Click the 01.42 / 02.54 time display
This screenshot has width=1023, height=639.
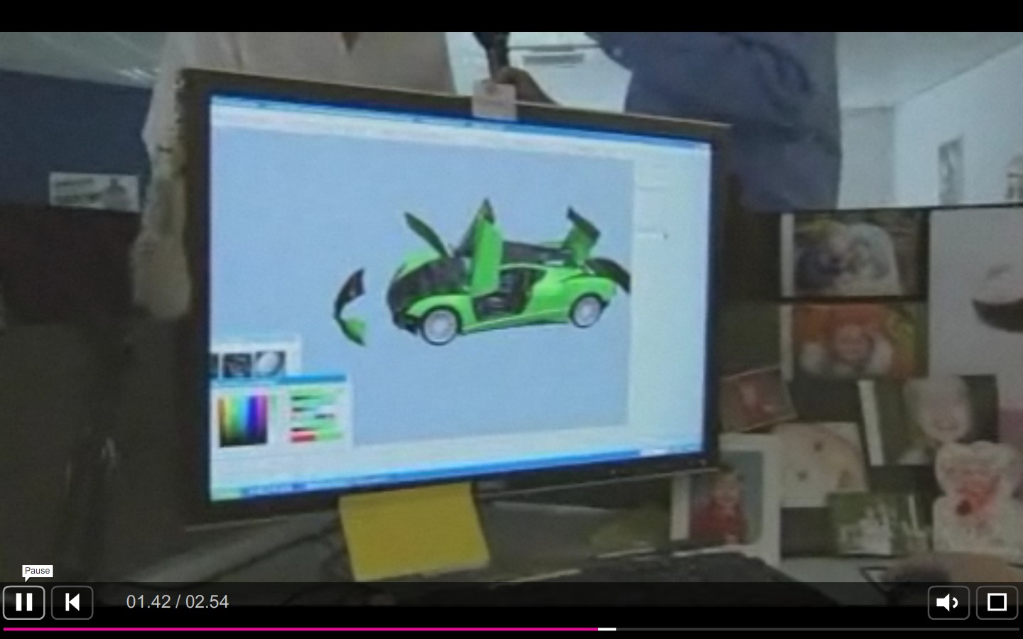point(178,602)
